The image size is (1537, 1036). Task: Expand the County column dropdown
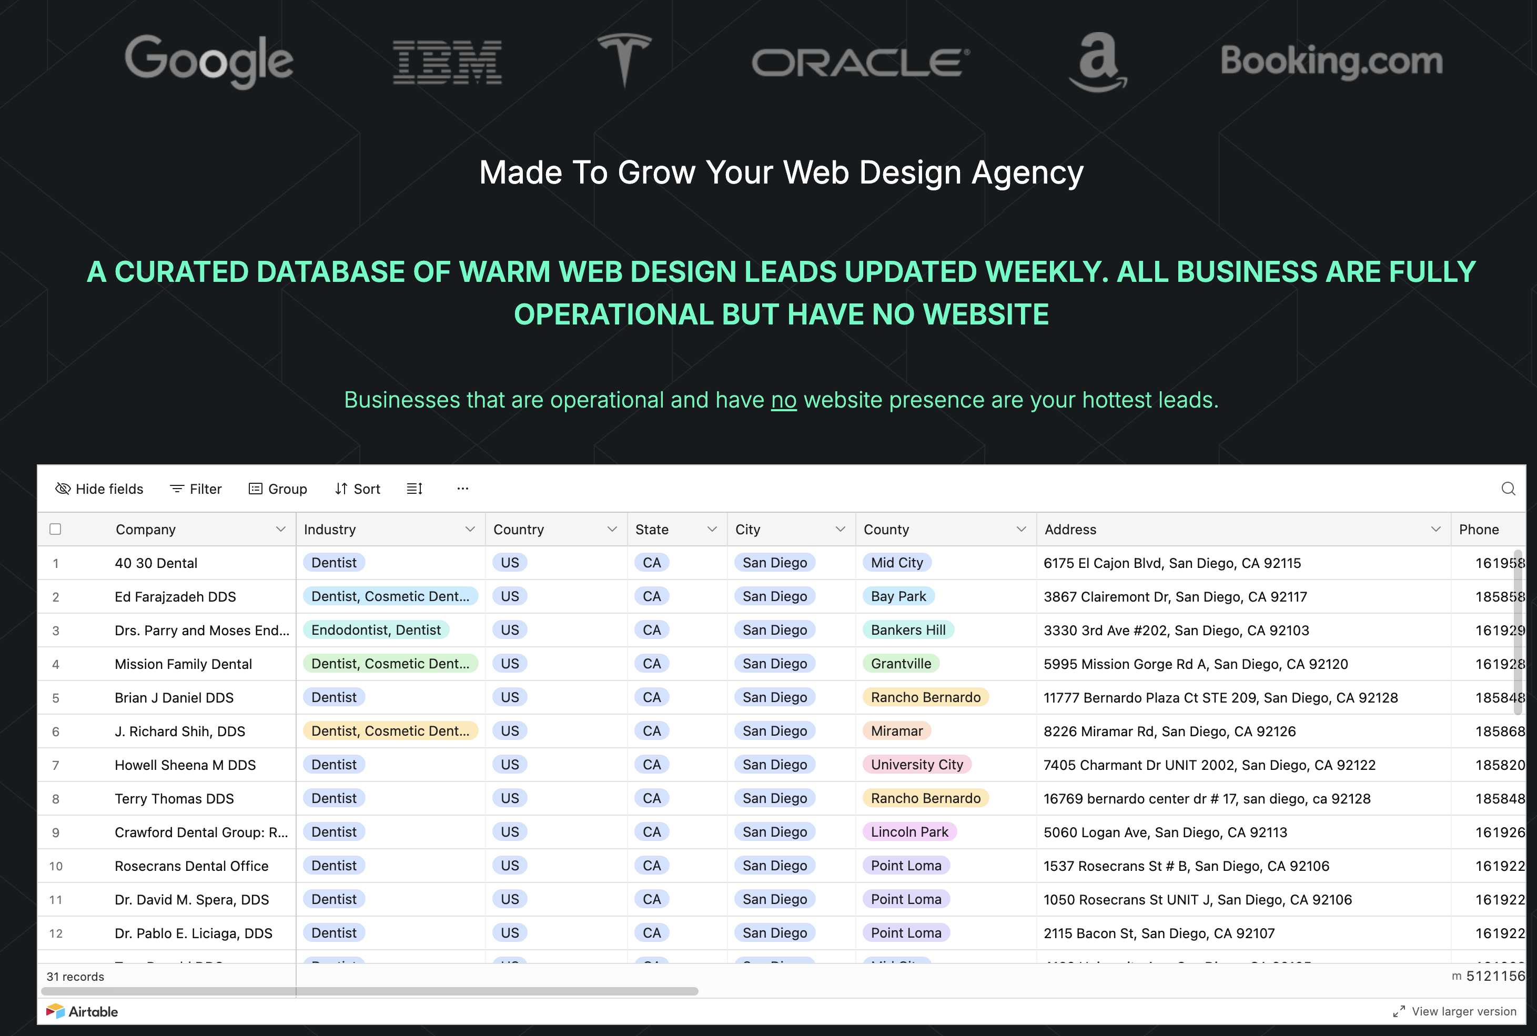[1021, 529]
